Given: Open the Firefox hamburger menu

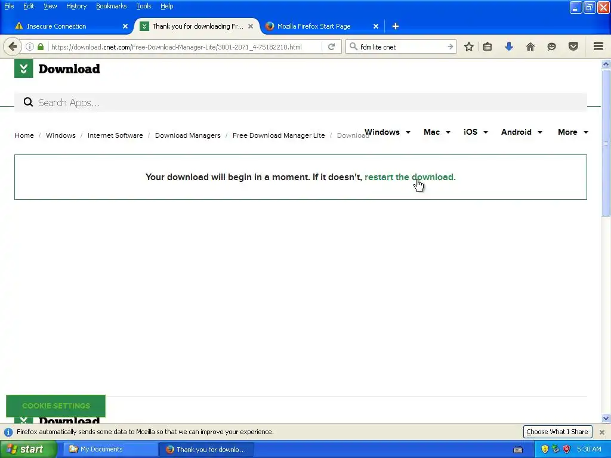Looking at the screenshot, I should coord(598,47).
